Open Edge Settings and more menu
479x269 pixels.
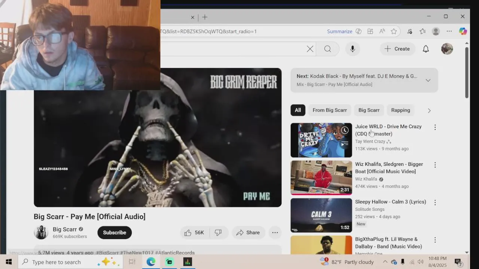449,31
